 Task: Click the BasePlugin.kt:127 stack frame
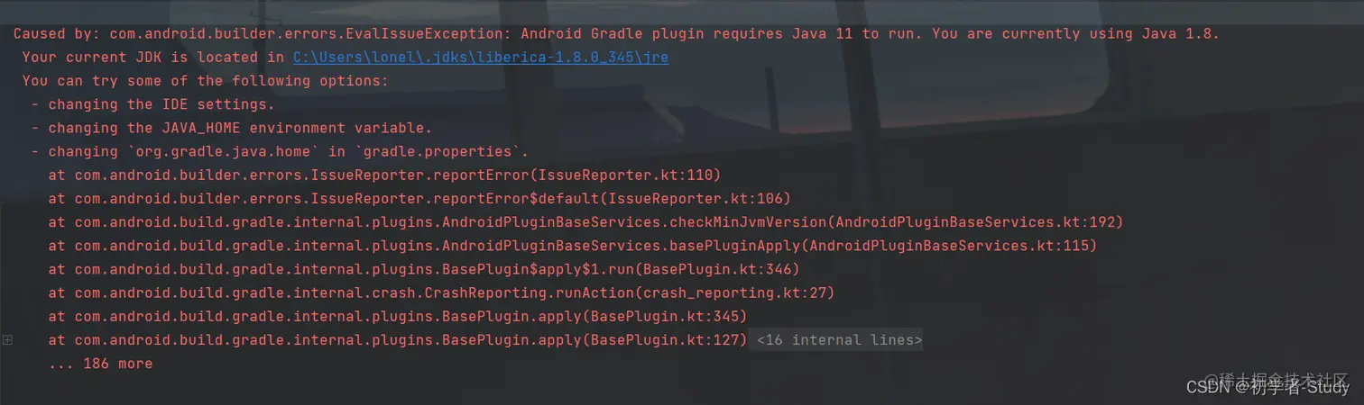click(398, 340)
